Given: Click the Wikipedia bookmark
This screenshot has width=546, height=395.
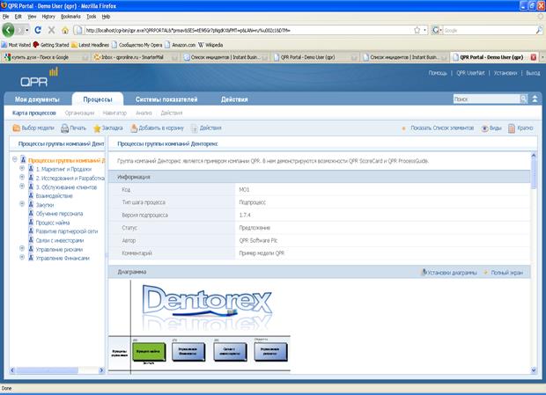Looking at the screenshot, I should (210, 45).
